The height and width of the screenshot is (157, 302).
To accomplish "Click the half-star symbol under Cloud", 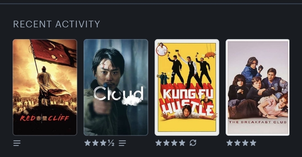I will [111, 143].
